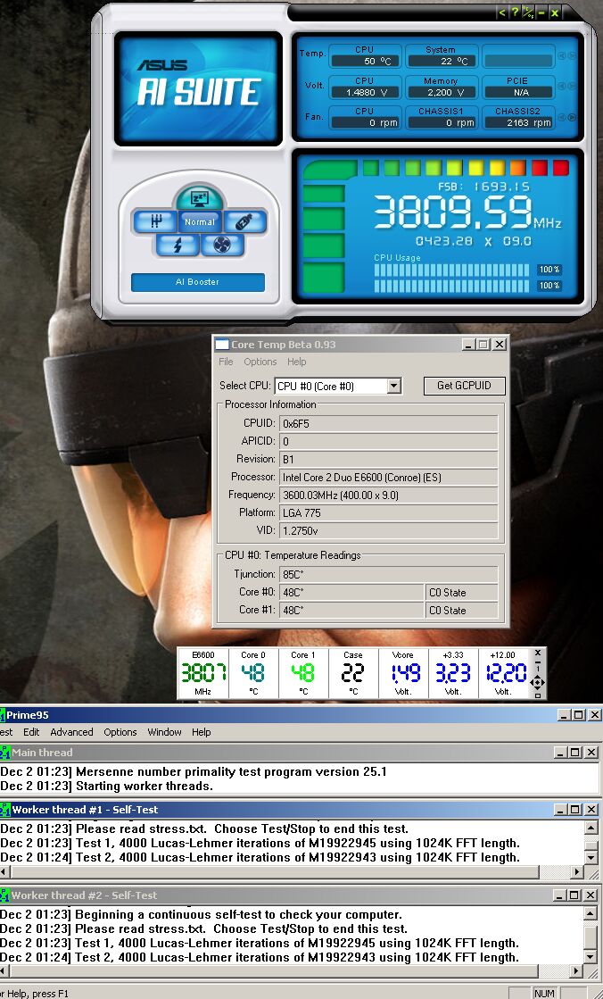The width and height of the screenshot is (603, 999).
Task: Click next arrow beside the Temp readings row
Action: pos(573,56)
